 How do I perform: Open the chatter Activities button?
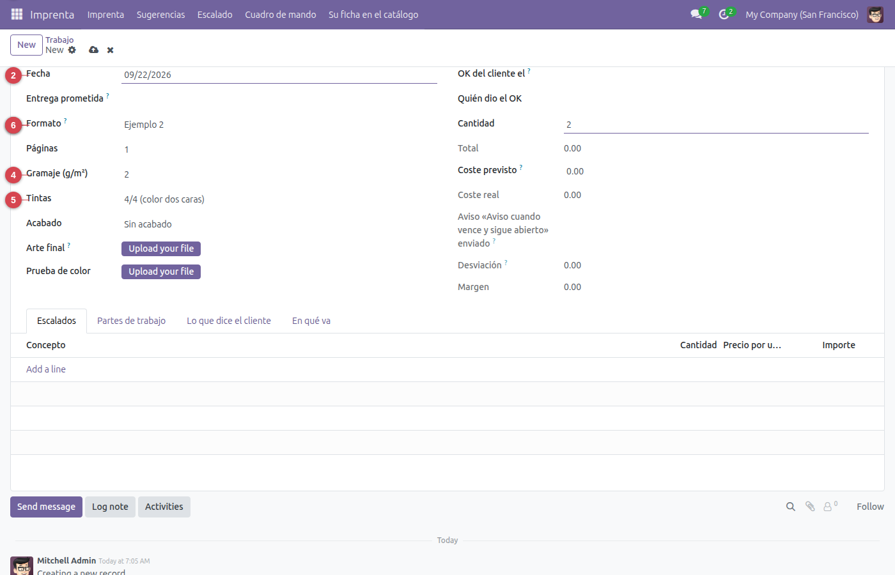click(x=164, y=507)
